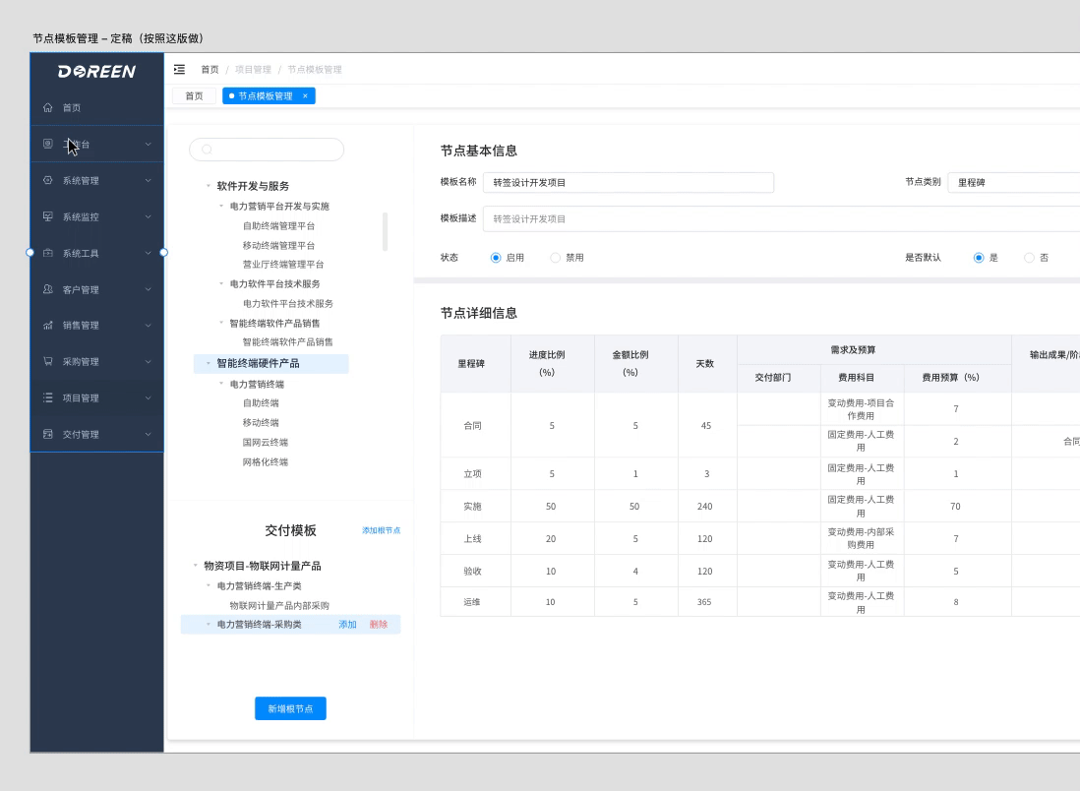Click 首页 in the breadcrumb
Viewport: 1080px width, 791px height.
[x=210, y=70]
